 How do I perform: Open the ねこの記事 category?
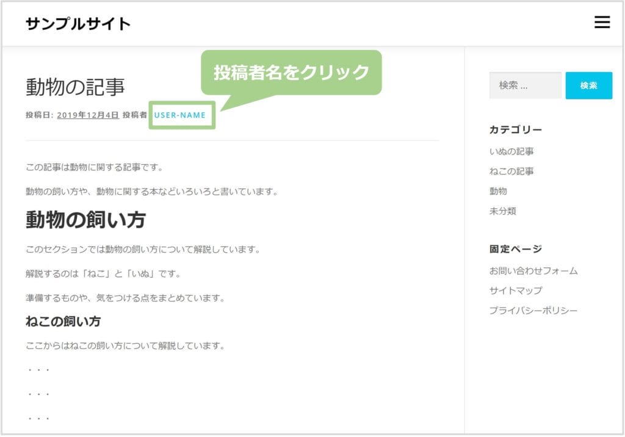[x=511, y=172]
